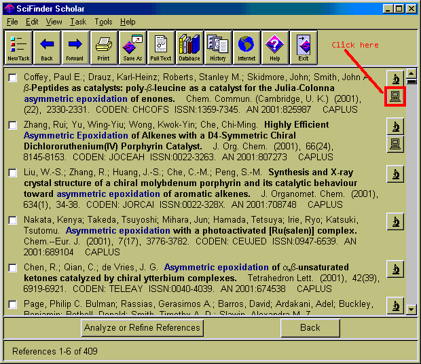
Task: Tick the Nakata, Kenya reference checkbox
Action: point(13,221)
